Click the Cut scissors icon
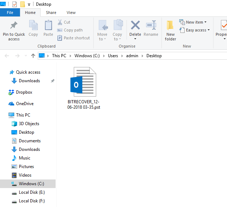The height and width of the screenshot is (207, 227). click(x=60, y=22)
